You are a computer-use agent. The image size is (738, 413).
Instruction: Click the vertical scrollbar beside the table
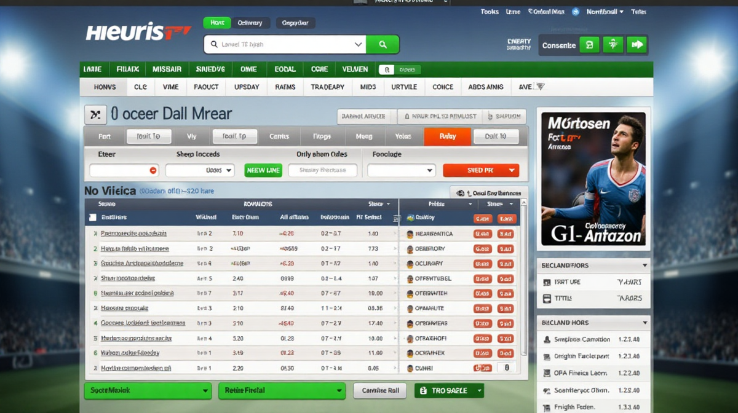click(524, 277)
